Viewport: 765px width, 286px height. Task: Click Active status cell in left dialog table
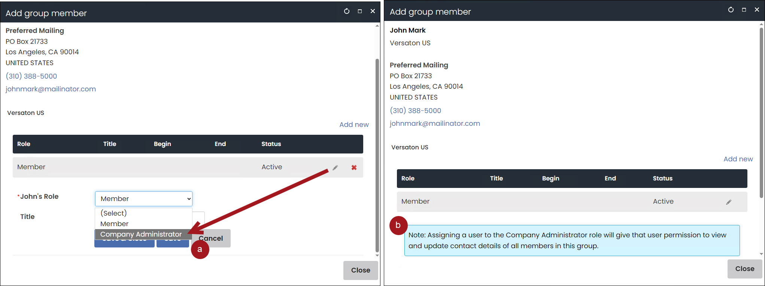[x=272, y=167]
